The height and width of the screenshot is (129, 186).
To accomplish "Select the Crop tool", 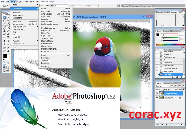I will click(x=5, y=23).
